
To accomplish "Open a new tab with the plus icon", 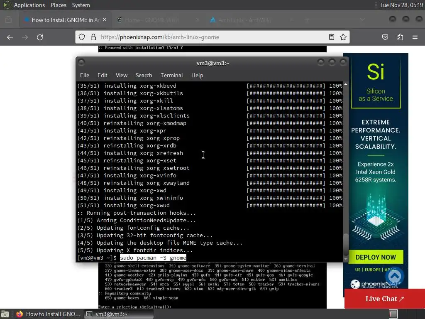I will click(x=307, y=20).
